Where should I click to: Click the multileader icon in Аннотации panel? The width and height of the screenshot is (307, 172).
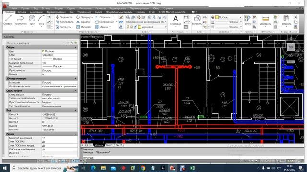coord(186,22)
